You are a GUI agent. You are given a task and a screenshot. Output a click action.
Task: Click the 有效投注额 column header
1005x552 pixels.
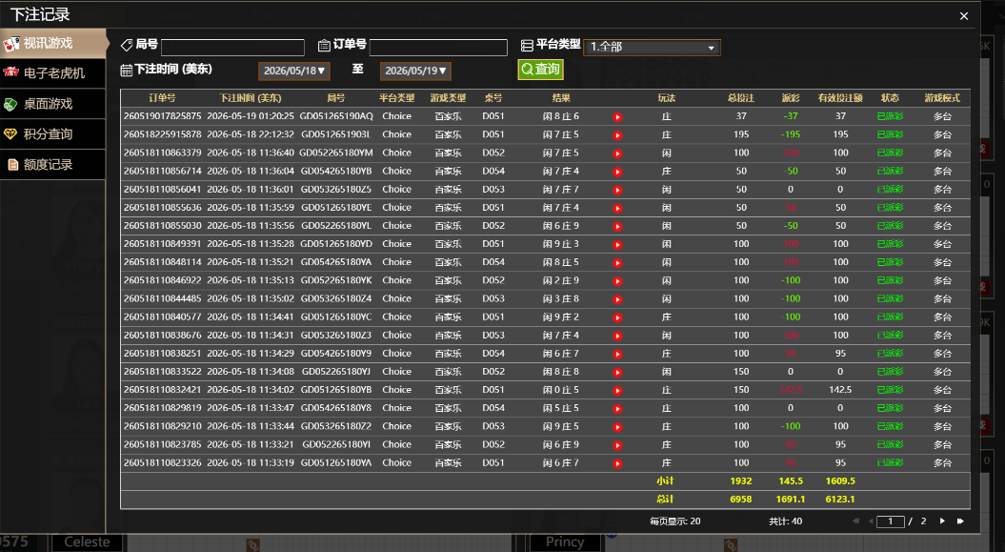[840, 98]
